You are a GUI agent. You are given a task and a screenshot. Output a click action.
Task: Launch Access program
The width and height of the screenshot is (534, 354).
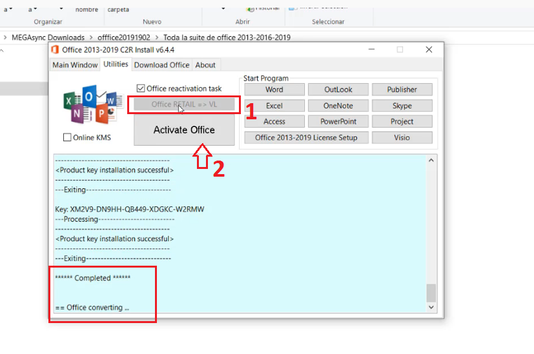(x=274, y=121)
